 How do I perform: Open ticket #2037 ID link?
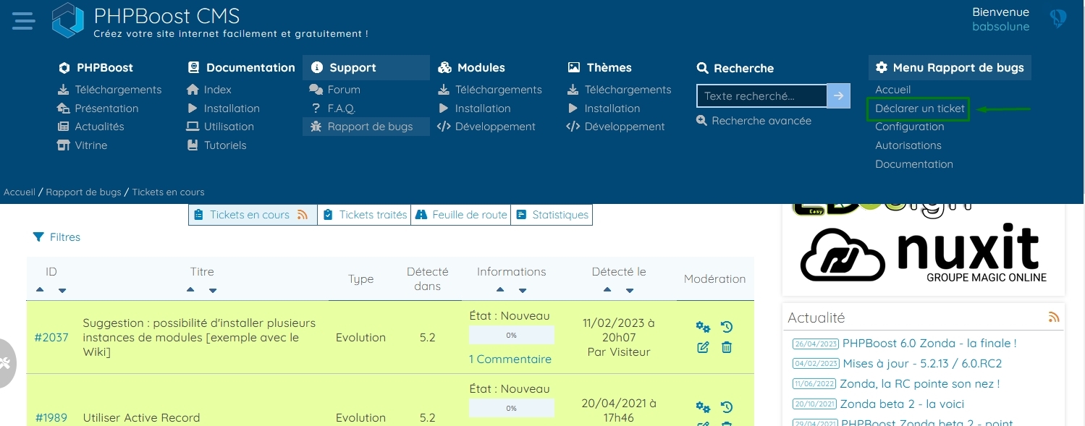pos(51,338)
